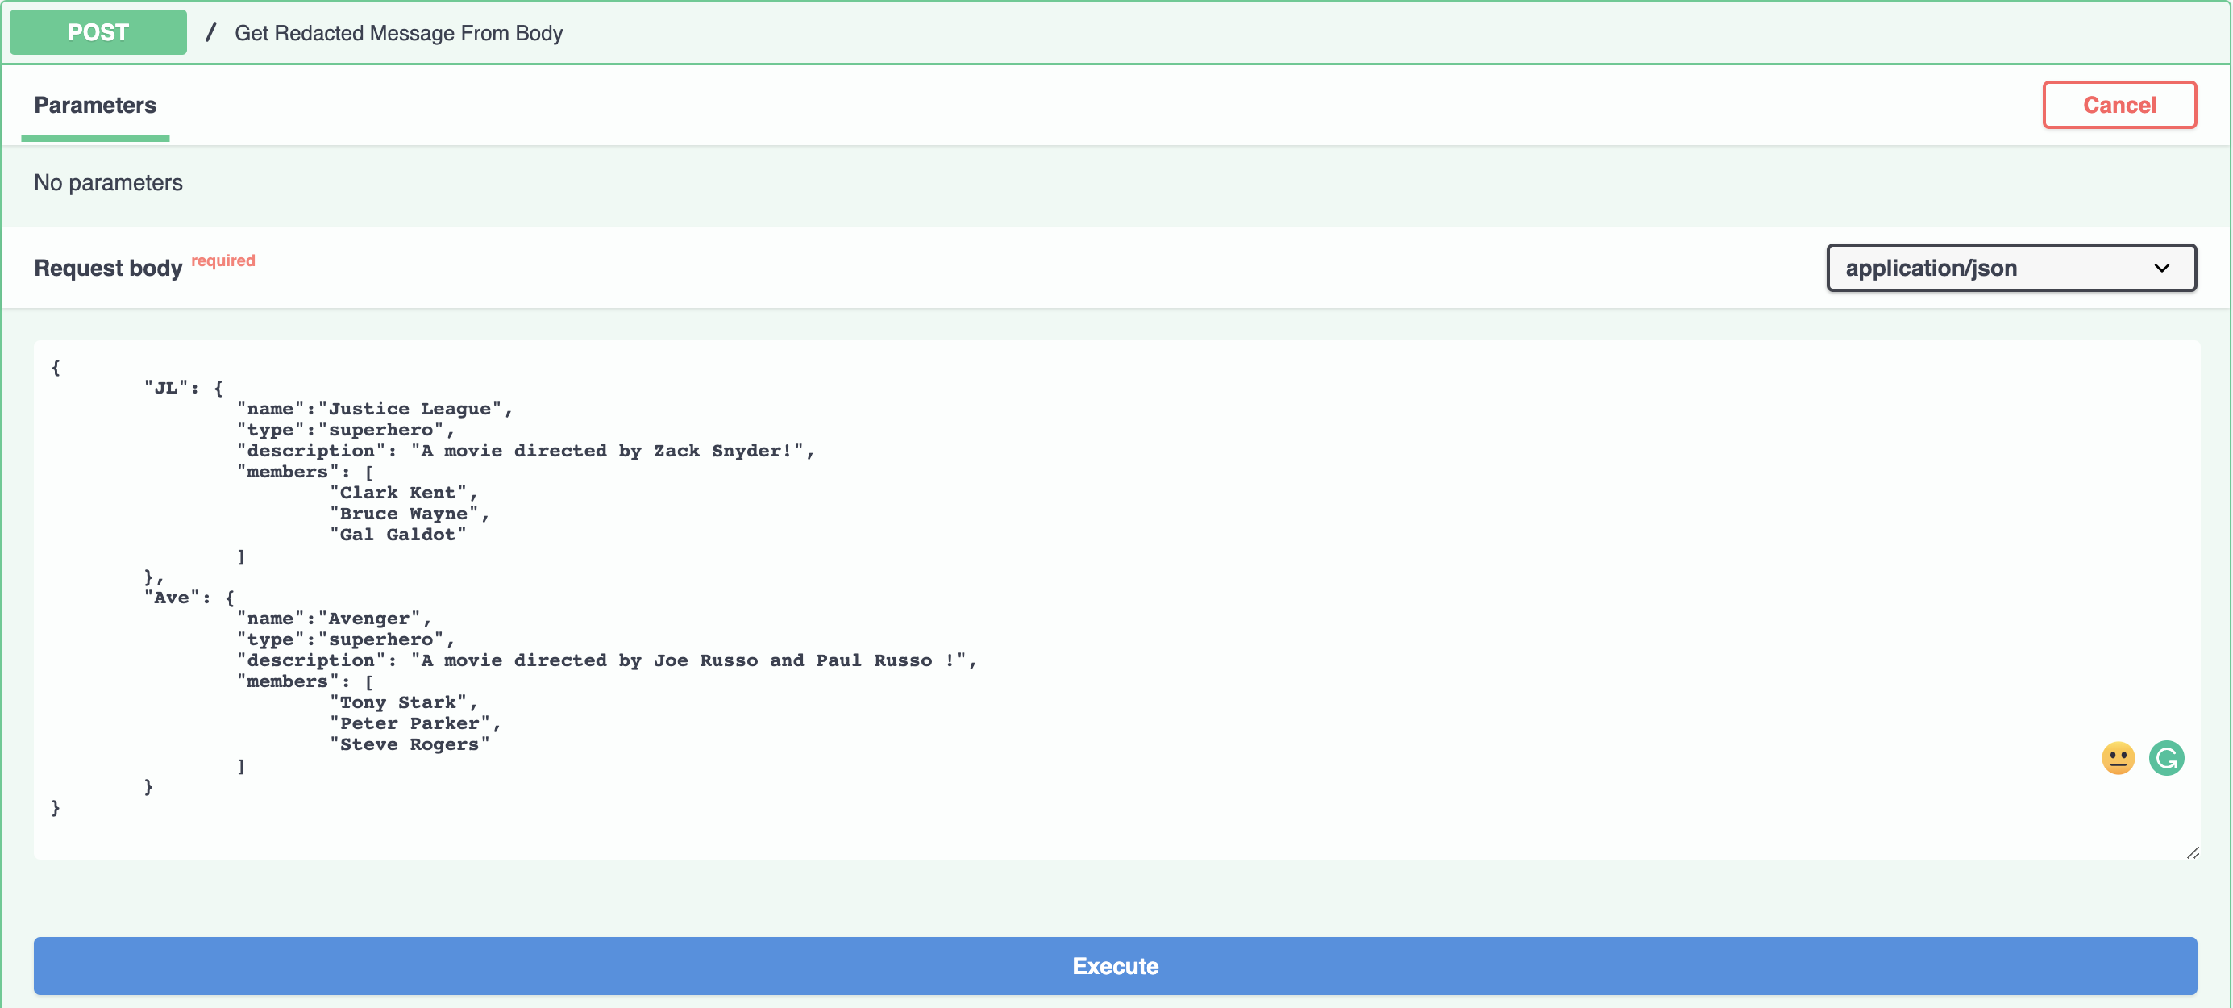2233x1008 pixels.
Task: Click the POST method icon
Action: point(100,31)
